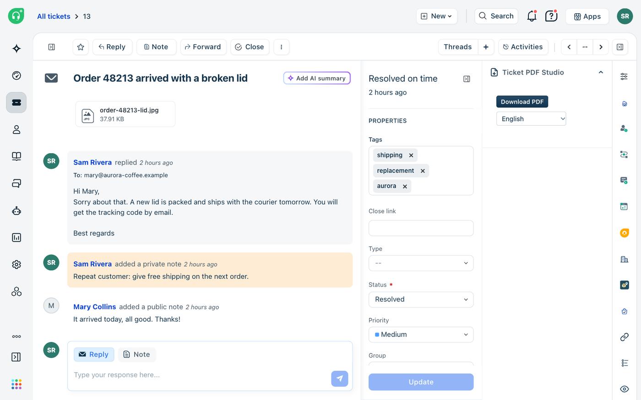Forward this ticket
Image resolution: width=641 pixels, height=400 pixels.
pos(203,47)
